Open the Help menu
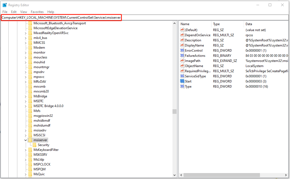This screenshot has height=179, width=290. 51,12
